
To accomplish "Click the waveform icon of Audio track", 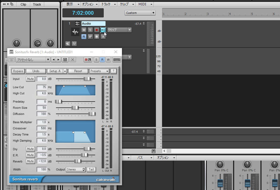I will (75, 32).
